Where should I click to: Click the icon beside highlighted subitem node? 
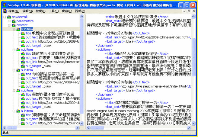(18, 29)
